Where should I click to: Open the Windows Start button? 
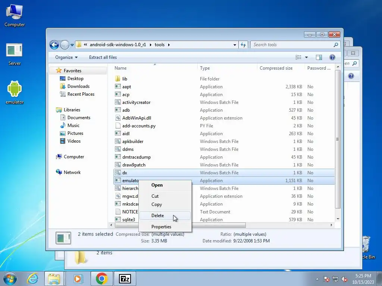click(x=10, y=279)
